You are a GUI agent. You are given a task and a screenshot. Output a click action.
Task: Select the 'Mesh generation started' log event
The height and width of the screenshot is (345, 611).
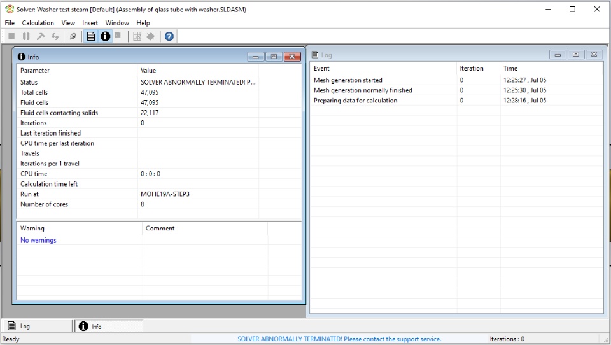point(457,80)
